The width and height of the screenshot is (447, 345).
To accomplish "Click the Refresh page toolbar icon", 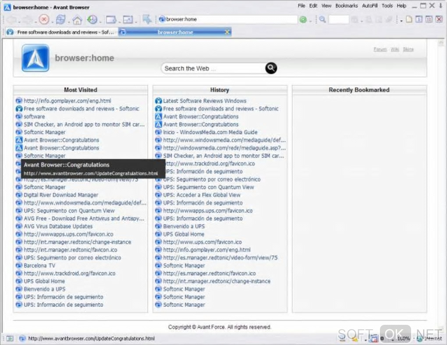I will tap(60, 19).
